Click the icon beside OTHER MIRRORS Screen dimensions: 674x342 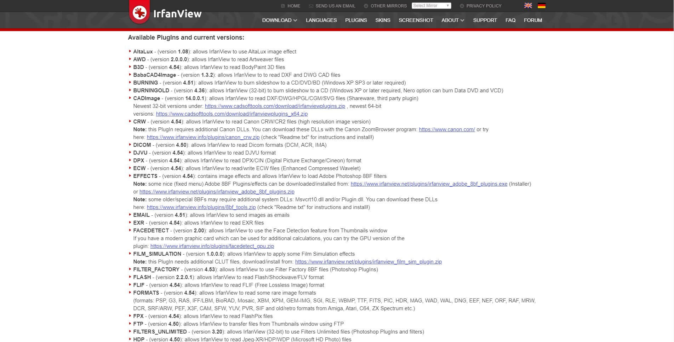pyautogui.click(x=366, y=6)
